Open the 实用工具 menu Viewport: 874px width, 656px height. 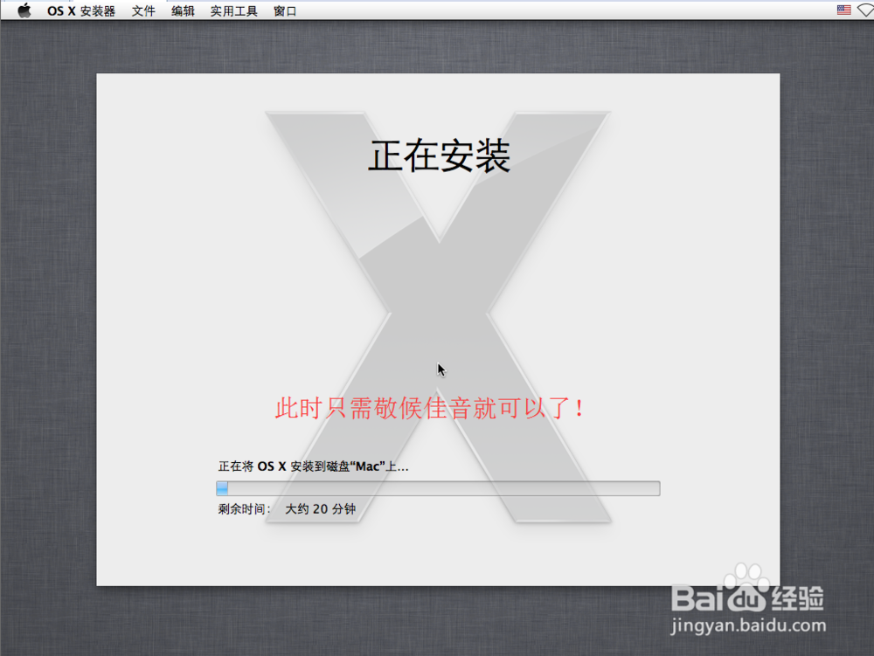point(234,11)
